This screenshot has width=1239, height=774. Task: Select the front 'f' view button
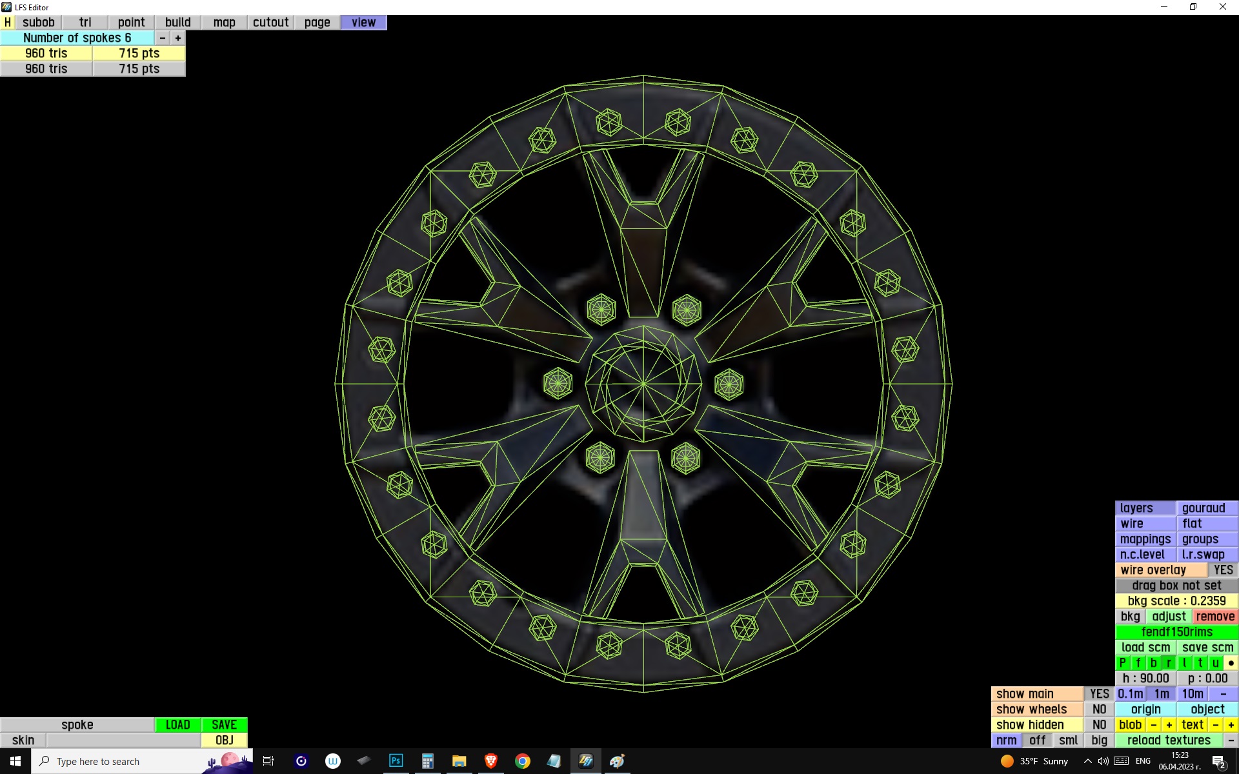1138,663
